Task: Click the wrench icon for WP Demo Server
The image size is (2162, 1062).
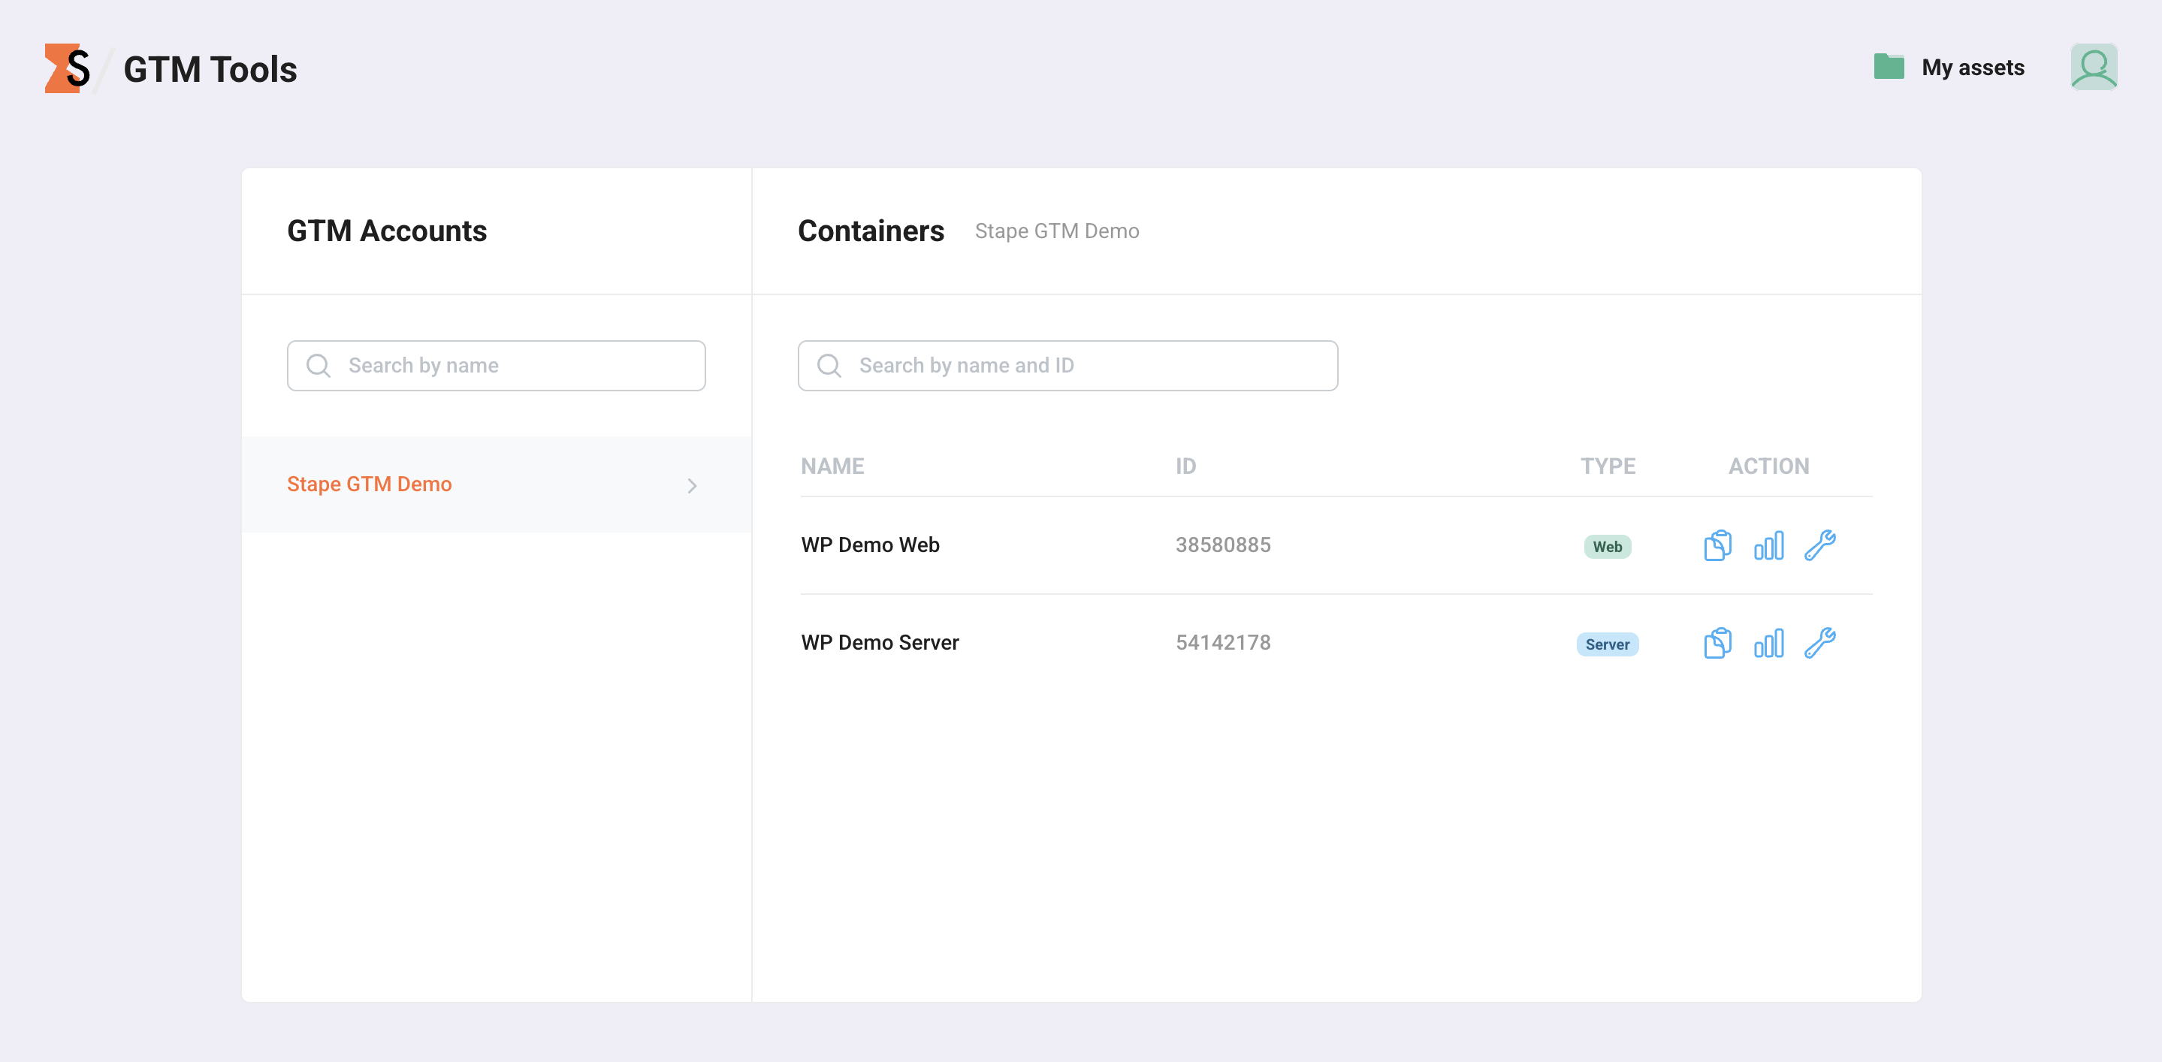Action: (x=1819, y=644)
